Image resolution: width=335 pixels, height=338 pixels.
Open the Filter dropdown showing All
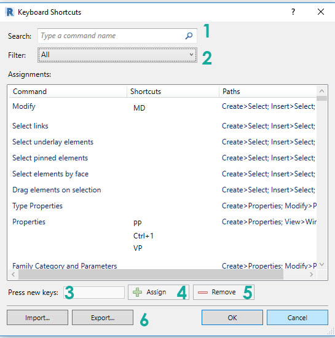(117, 55)
